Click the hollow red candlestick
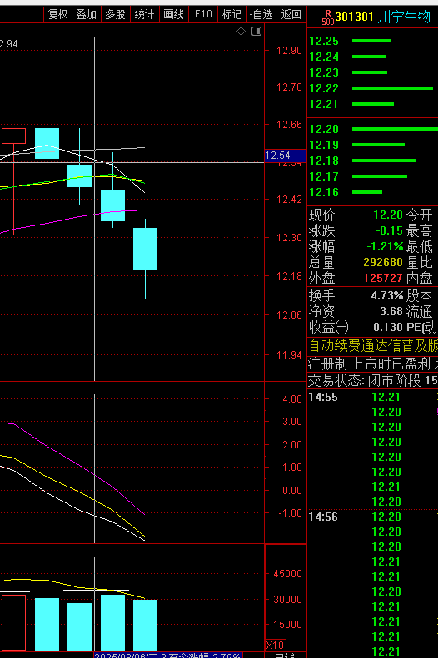438x658 pixels. tap(14, 136)
